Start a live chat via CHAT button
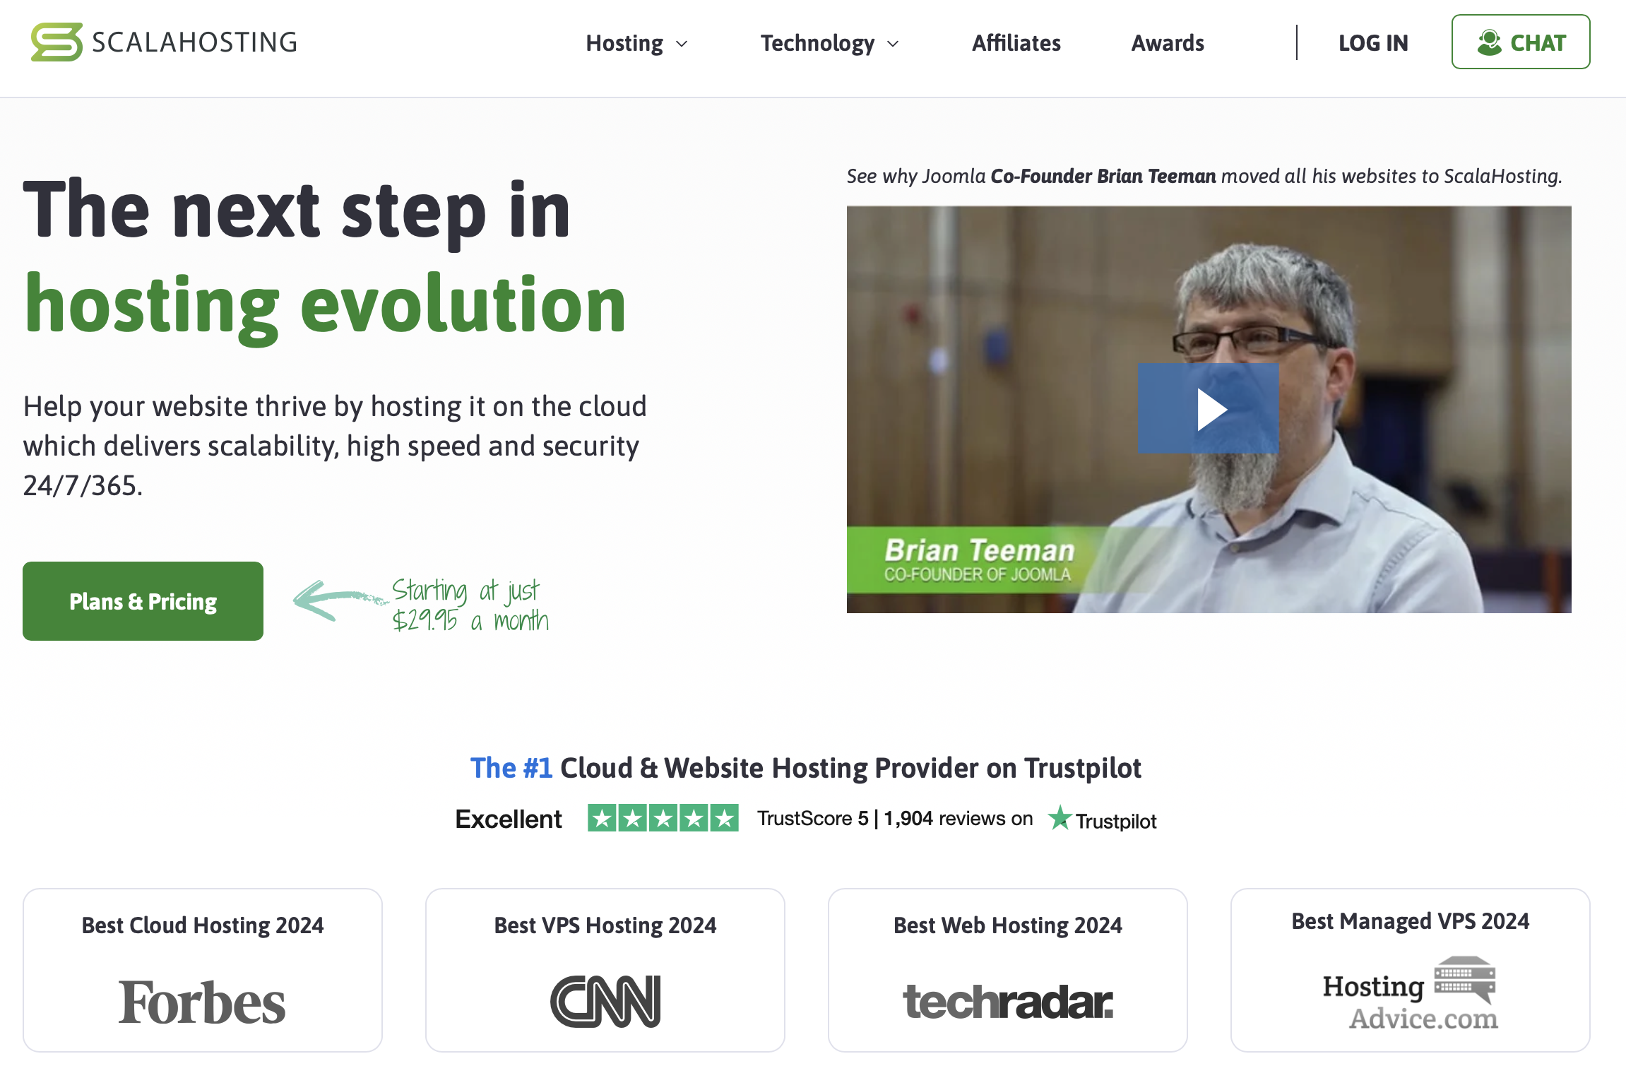This screenshot has width=1626, height=1078. pos(1521,42)
